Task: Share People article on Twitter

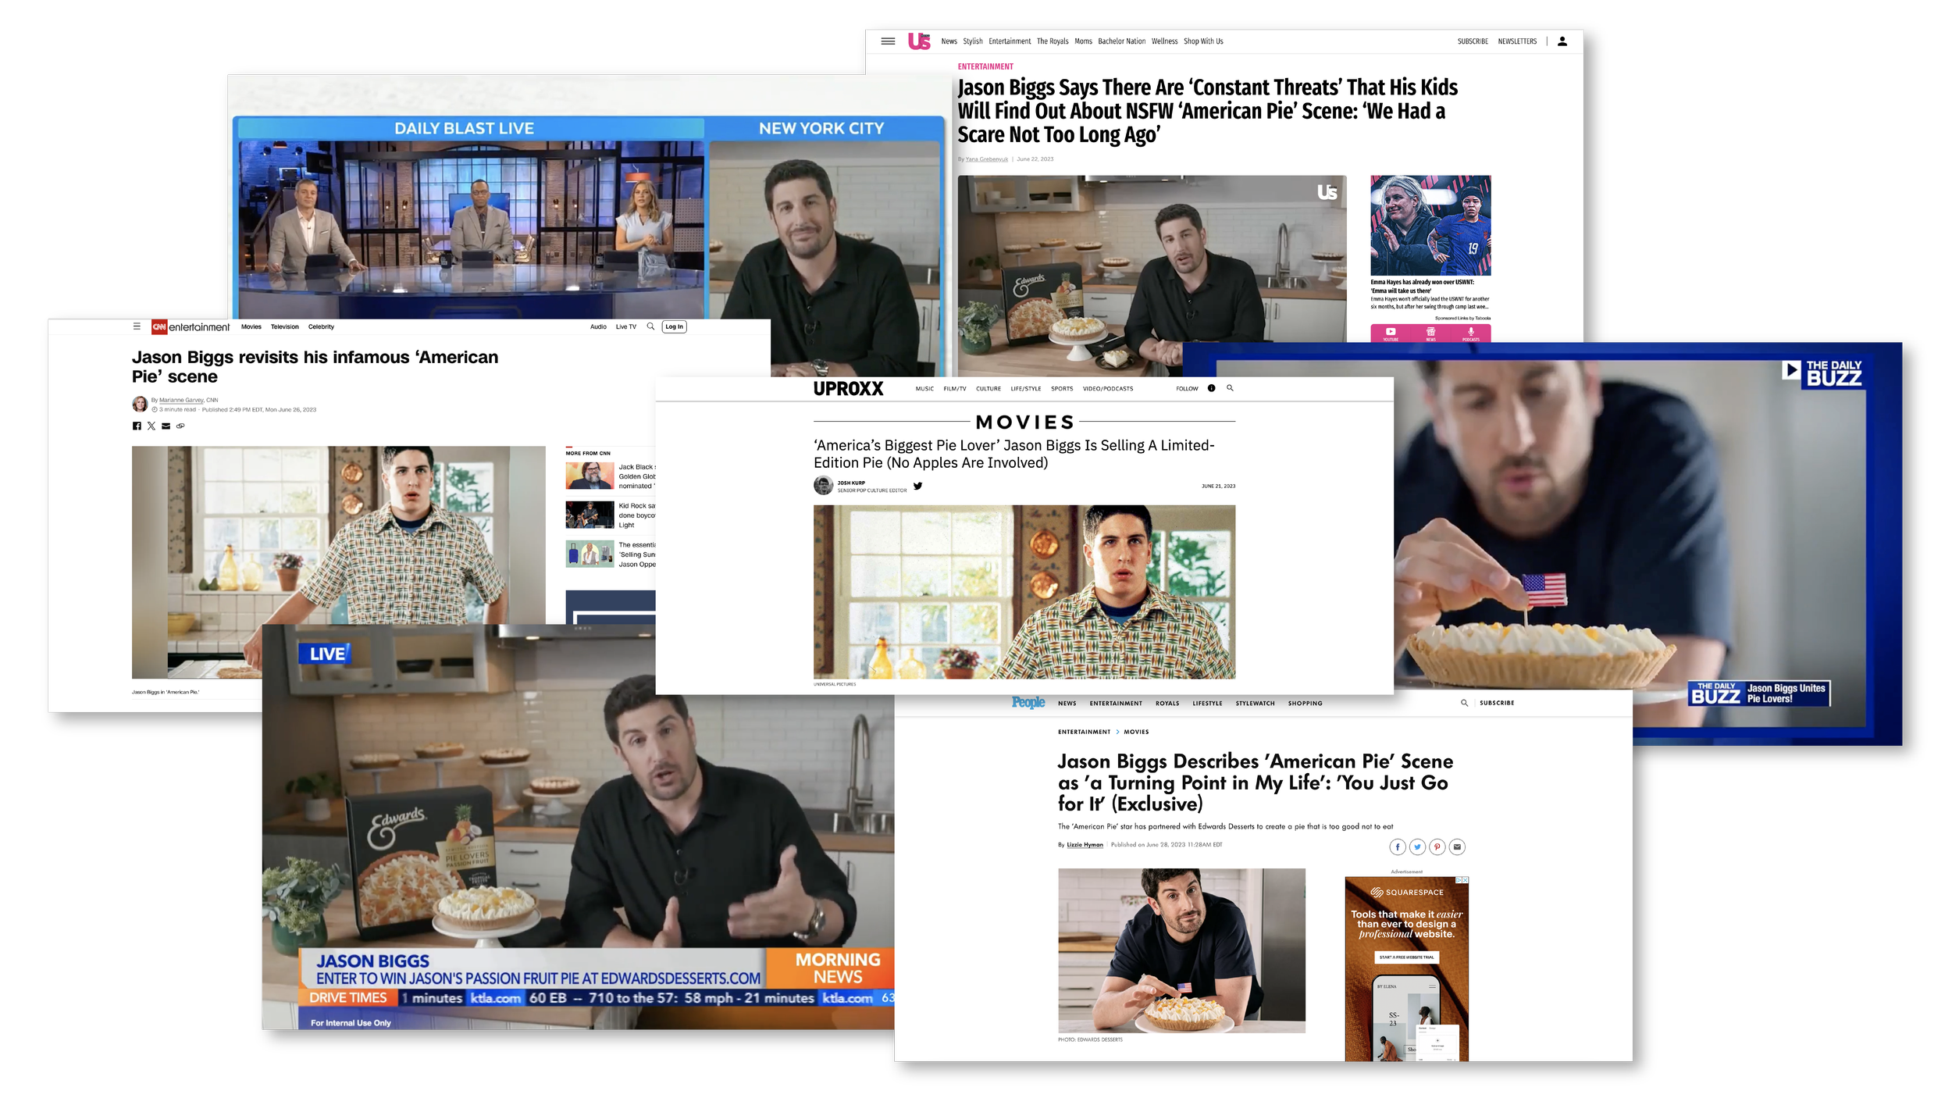Action: [x=1417, y=847]
